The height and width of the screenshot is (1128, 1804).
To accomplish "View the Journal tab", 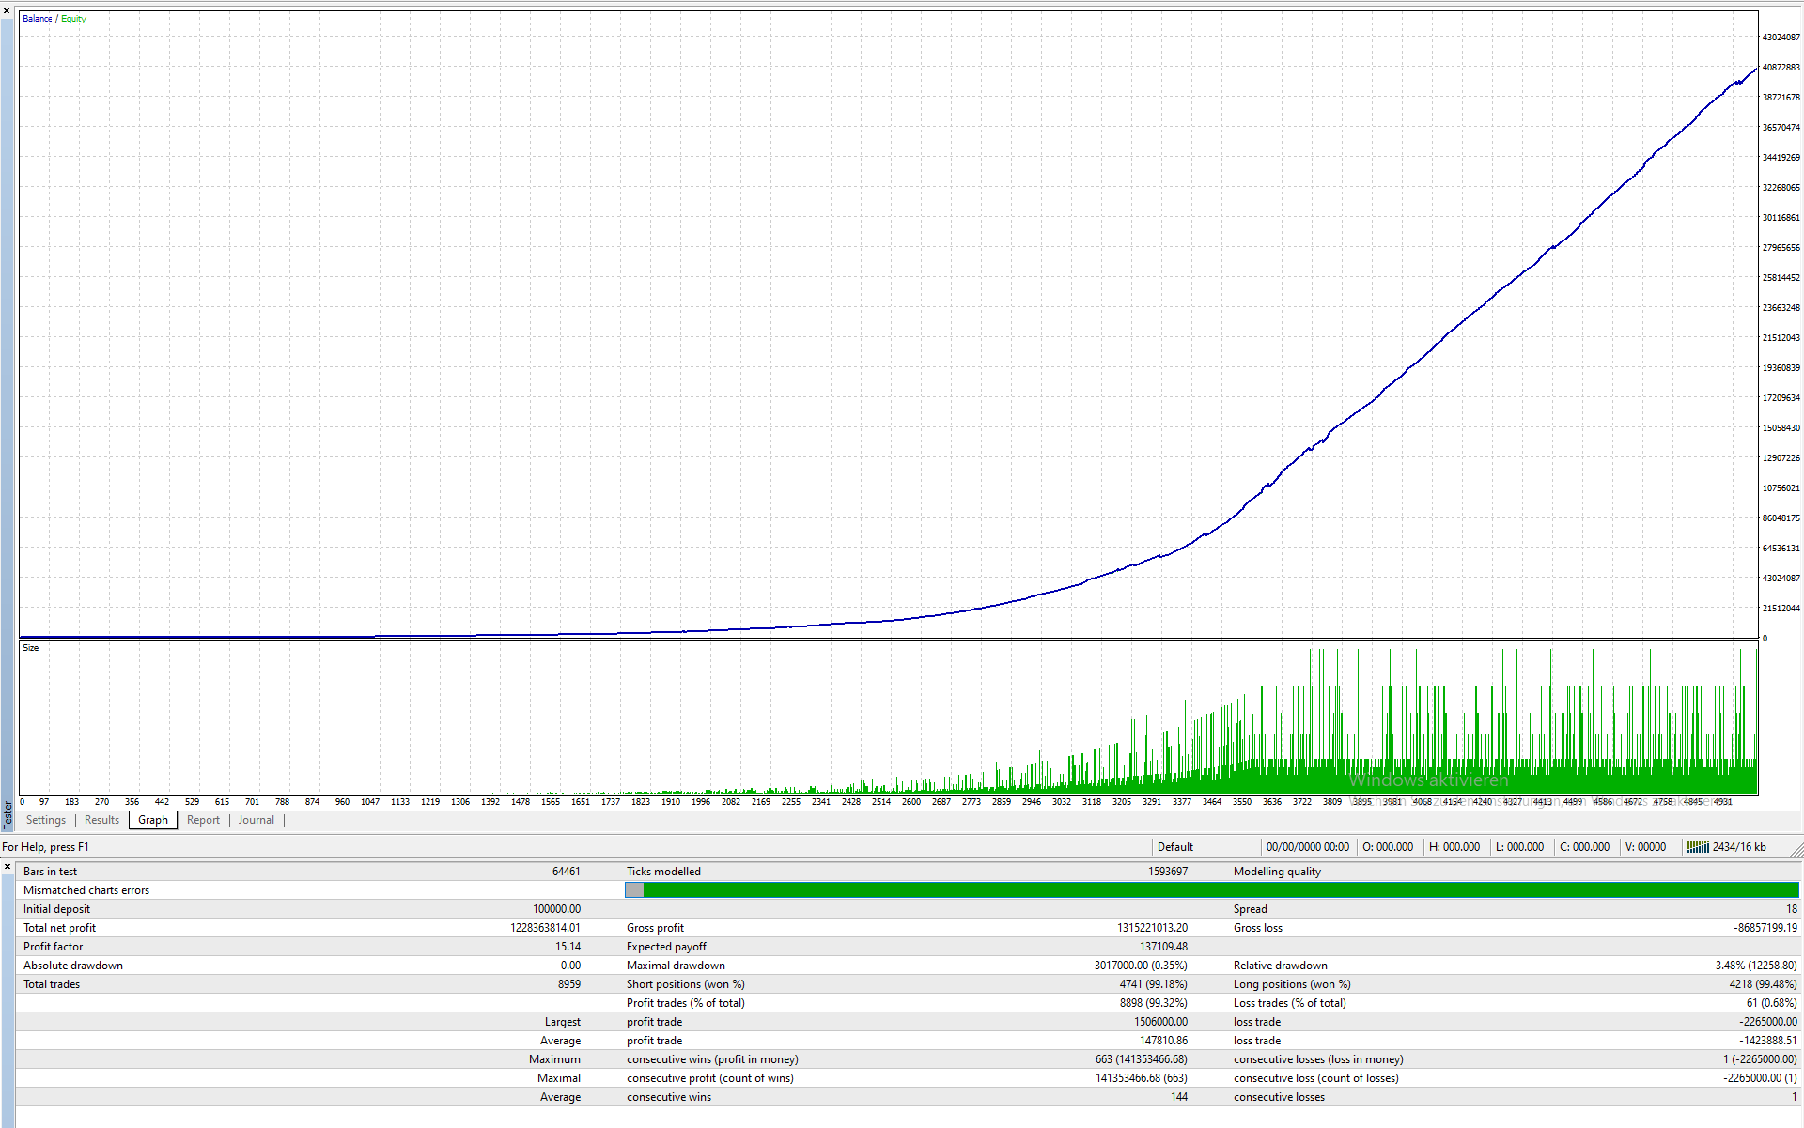I will click(x=256, y=820).
